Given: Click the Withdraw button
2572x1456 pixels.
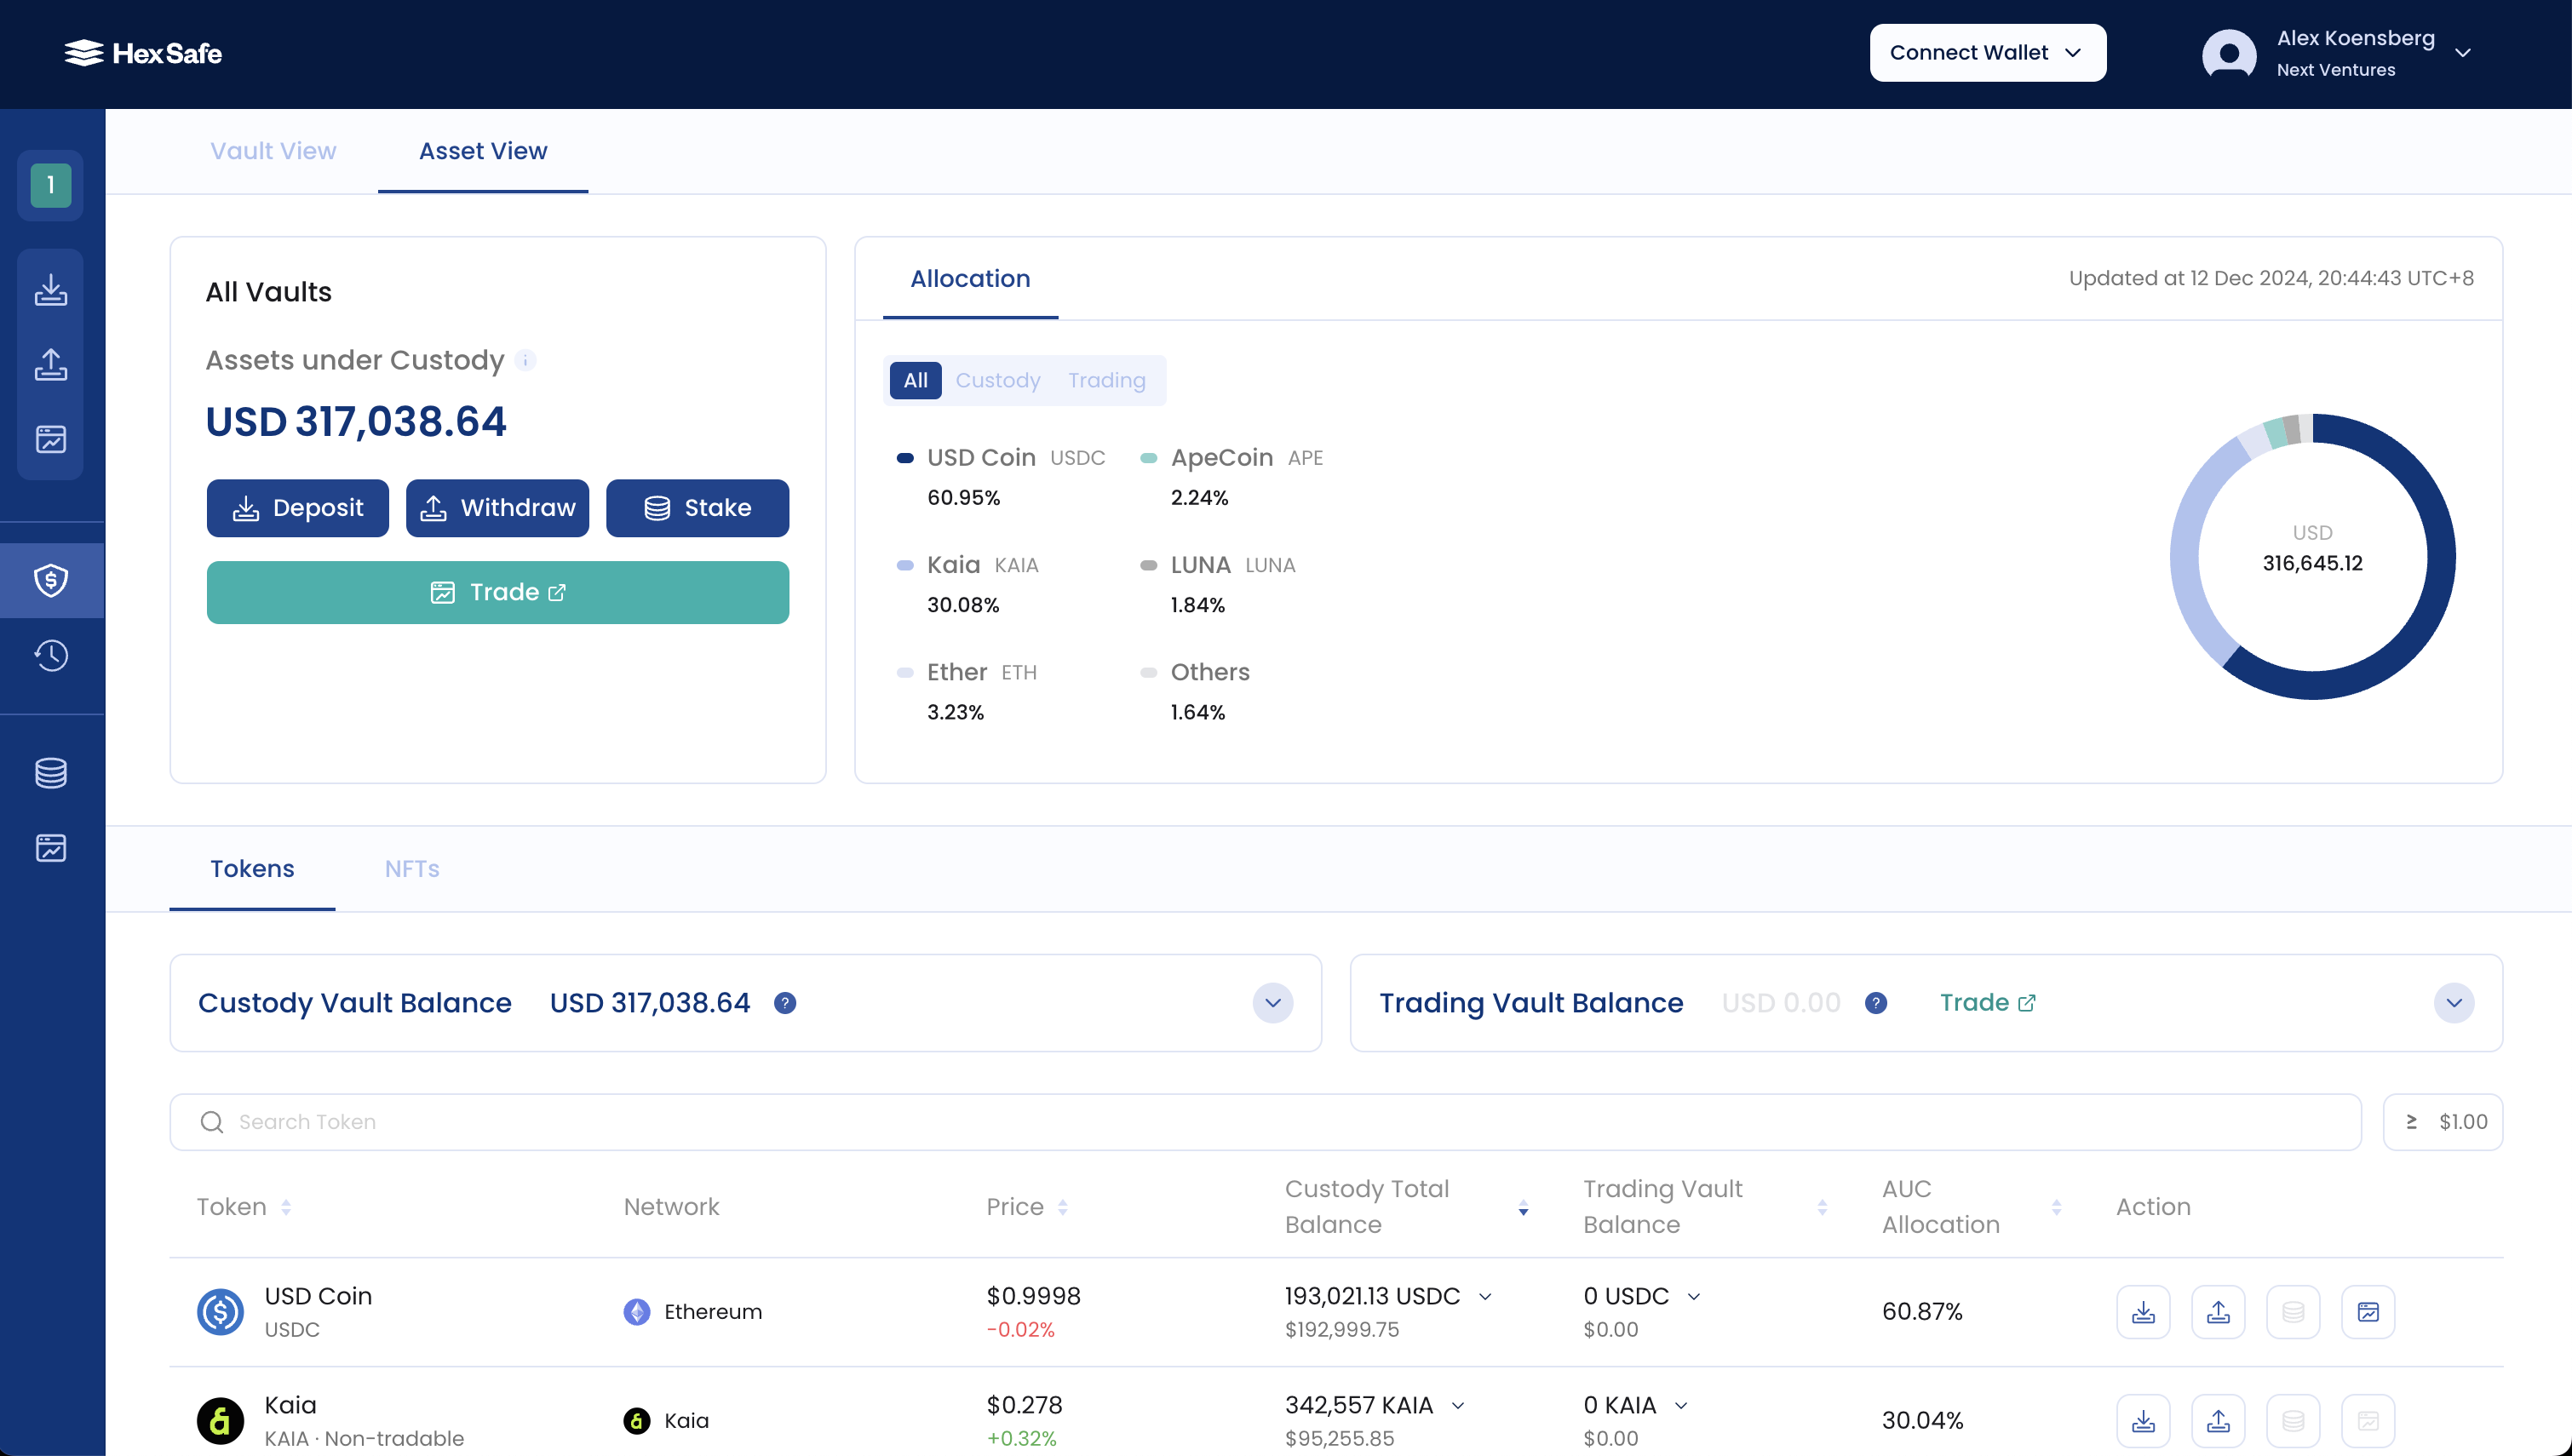Looking at the screenshot, I should click(x=498, y=508).
